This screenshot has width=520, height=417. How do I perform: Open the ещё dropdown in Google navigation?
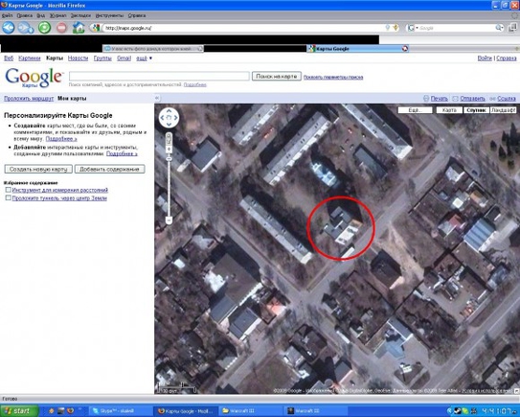click(144, 58)
